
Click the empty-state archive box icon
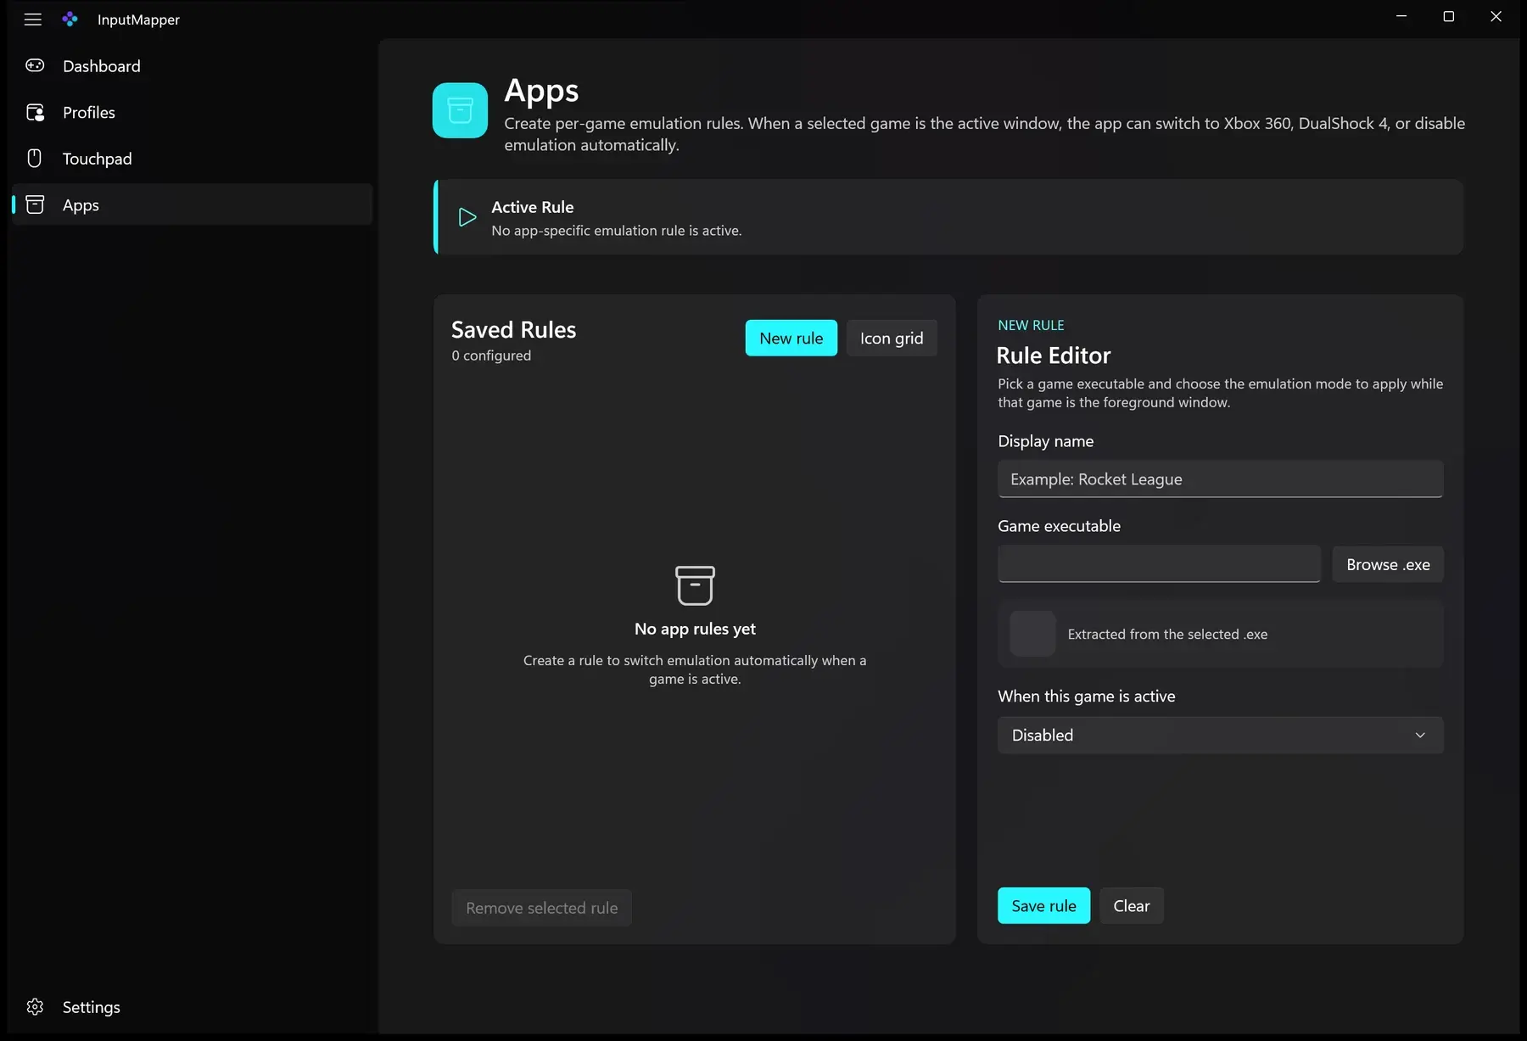click(695, 585)
